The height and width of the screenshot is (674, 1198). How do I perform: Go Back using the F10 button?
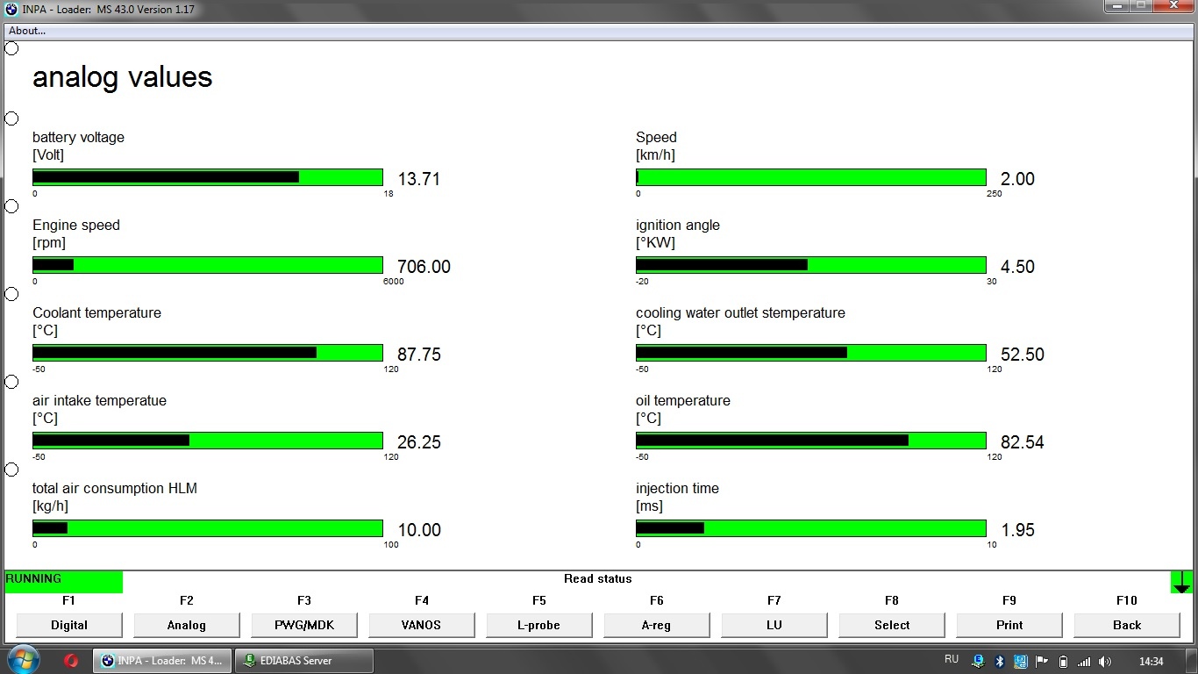1127,625
